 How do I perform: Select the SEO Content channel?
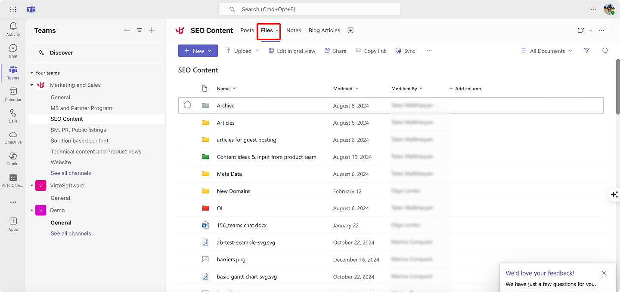tap(96, 119)
